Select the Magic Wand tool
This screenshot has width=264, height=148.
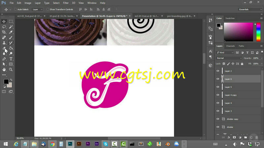pyautogui.click(x=11, y=27)
